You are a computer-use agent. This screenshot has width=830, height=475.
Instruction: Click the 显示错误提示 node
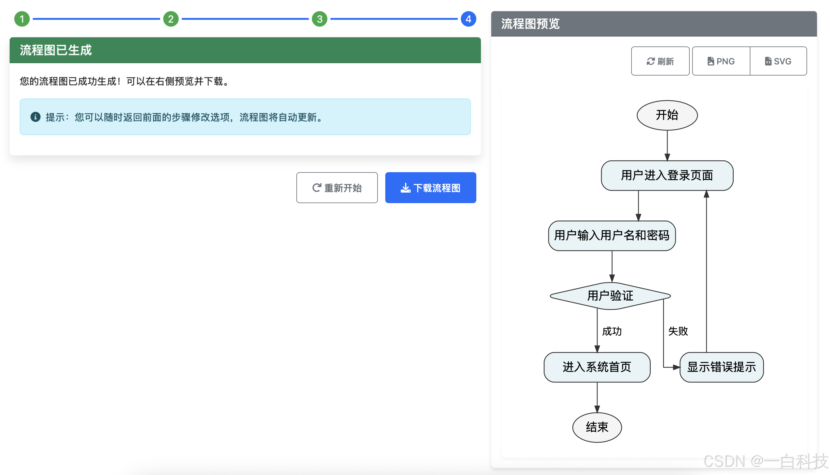pyautogui.click(x=721, y=367)
